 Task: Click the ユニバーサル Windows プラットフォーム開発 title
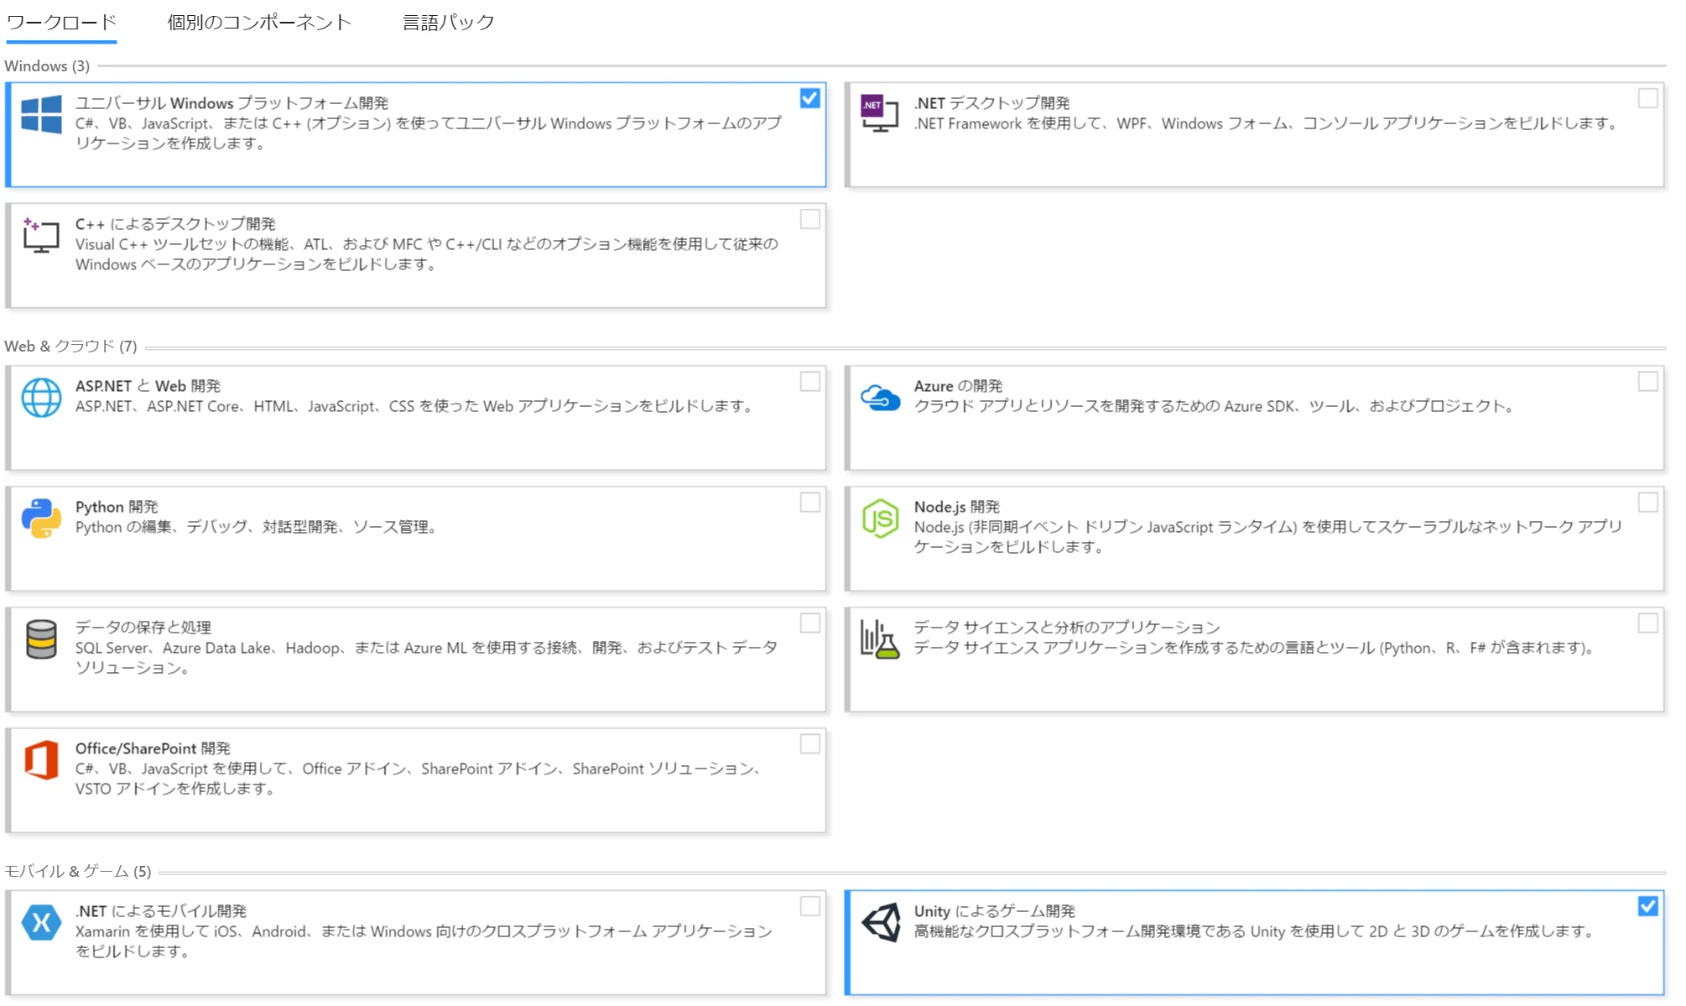(x=232, y=103)
